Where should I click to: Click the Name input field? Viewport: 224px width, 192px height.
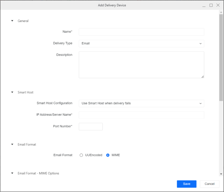coord(141,32)
